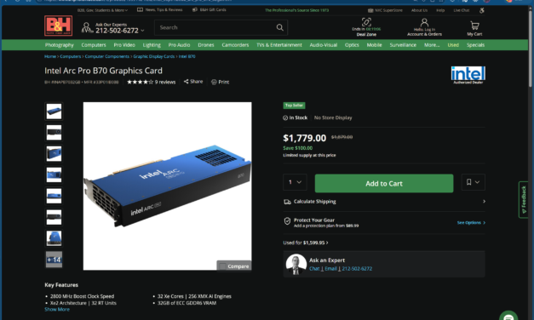Open Drones menu
Viewport: 534px width, 320px height.
206,45
